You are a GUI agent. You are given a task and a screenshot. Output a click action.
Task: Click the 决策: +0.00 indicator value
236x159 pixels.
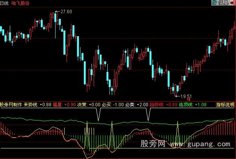(89, 105)
